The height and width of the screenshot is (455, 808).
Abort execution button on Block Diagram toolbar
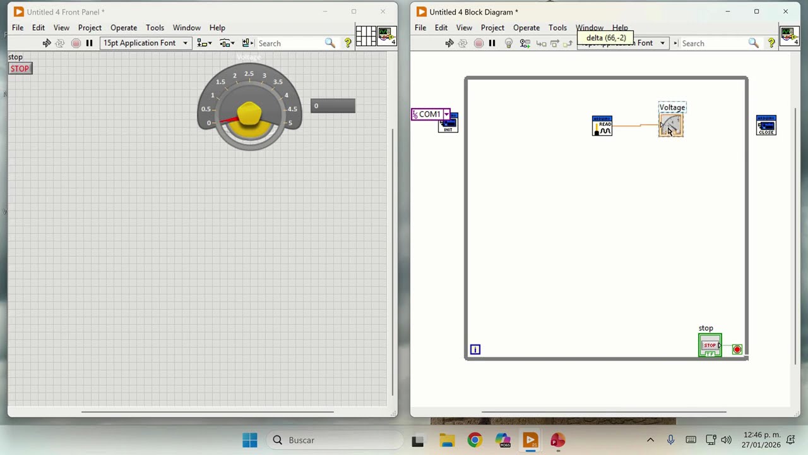coord(478,43)
